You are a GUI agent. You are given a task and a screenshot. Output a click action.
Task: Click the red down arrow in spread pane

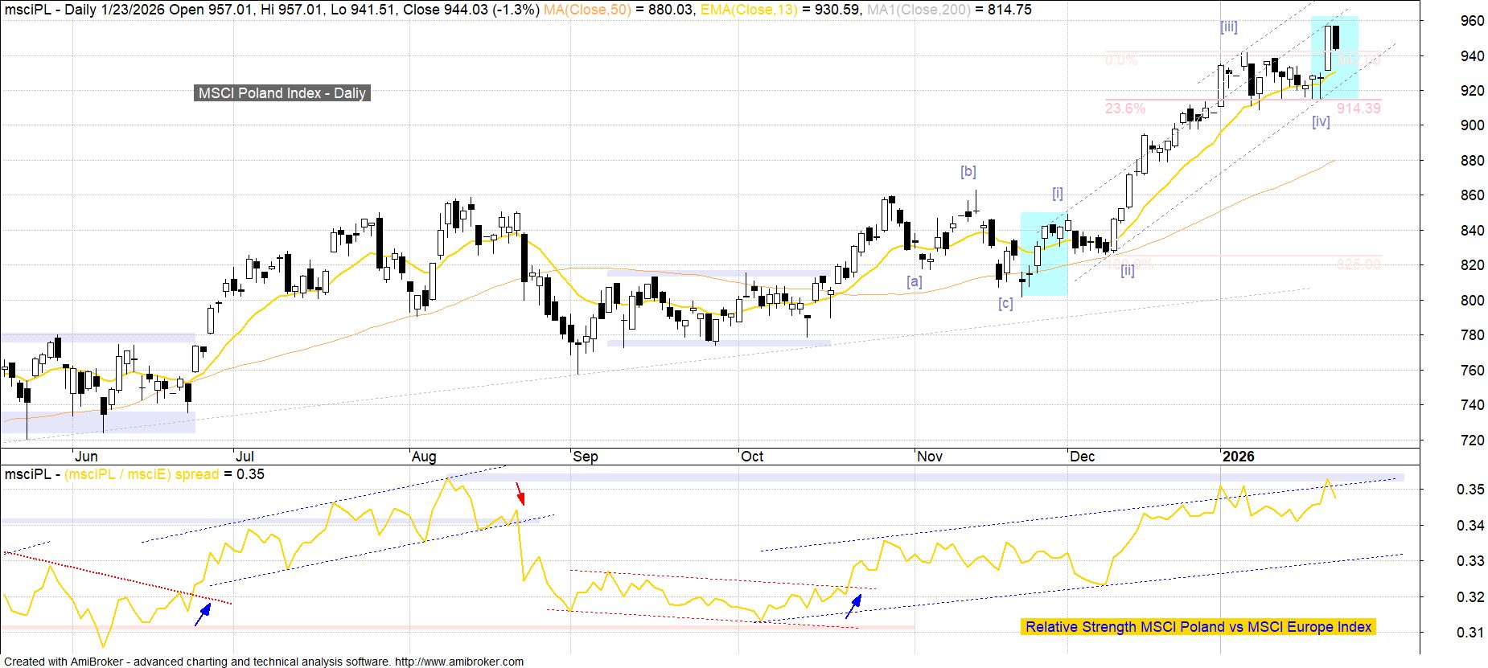coord(520,493)
